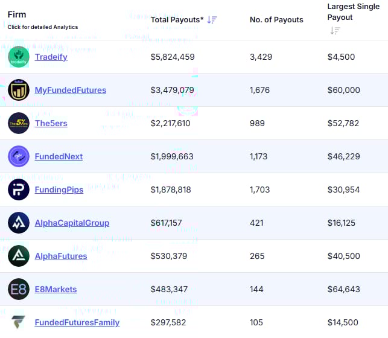Open the FundedNext firm link
Screen dimensions: 388x338
[59, 156]
